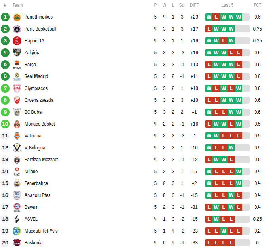Open the Monaco Basket team link
Viewport: 266px width, 250px height.
pos(40,124)
